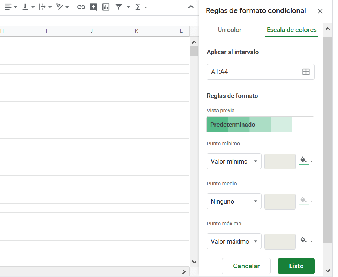The width and height of the screenshot is (338, 277).
Task: Open the Ninguno midpoint dropdown
Action: point(234,201)
